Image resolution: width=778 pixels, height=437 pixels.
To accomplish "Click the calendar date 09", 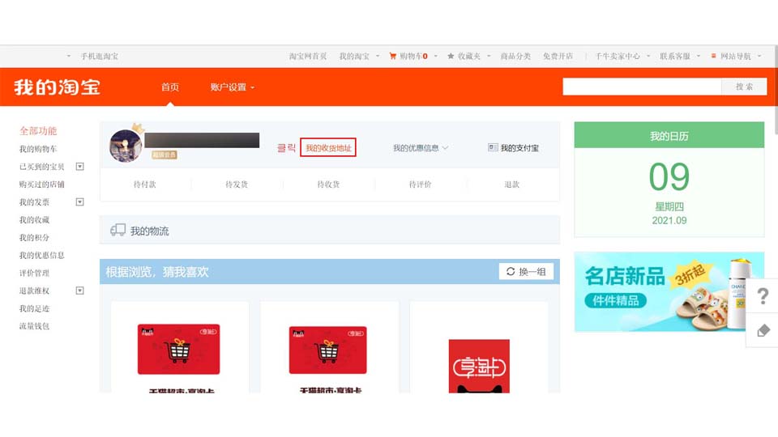I will [x=669, y=177].
